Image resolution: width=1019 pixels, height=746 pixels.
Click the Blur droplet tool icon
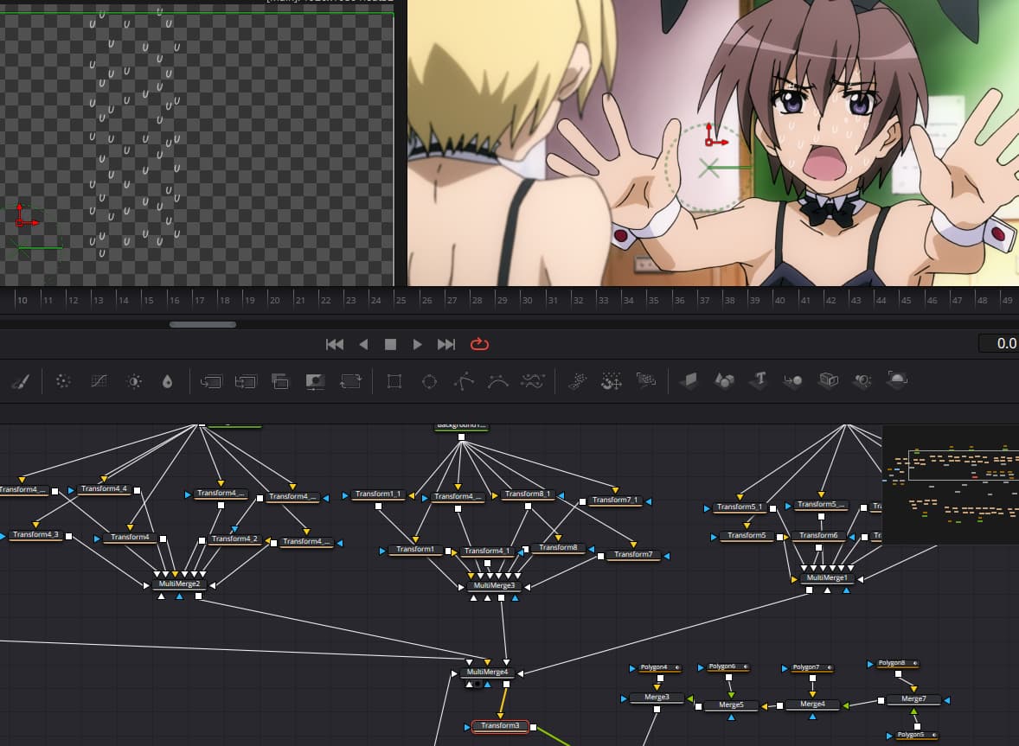[x=167, y=381]
